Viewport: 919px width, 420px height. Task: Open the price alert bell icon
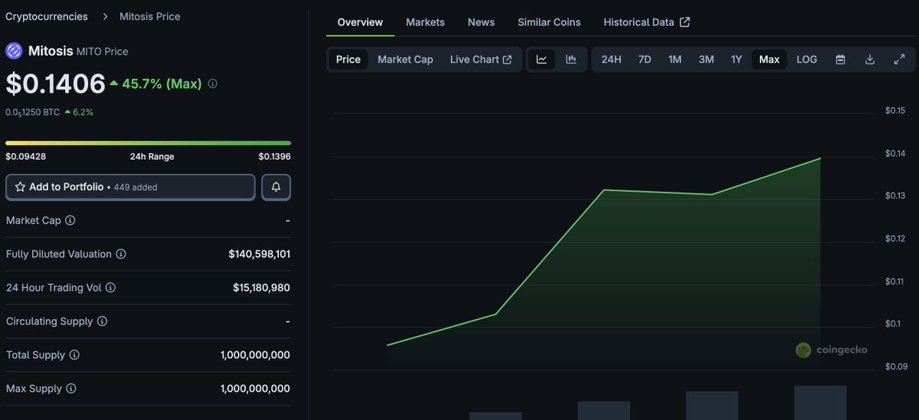pos(276,187)
